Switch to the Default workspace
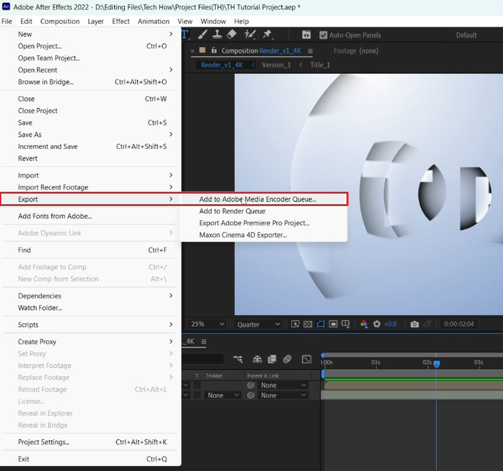The width and height of the screenshot is (503, 471). 466,35
